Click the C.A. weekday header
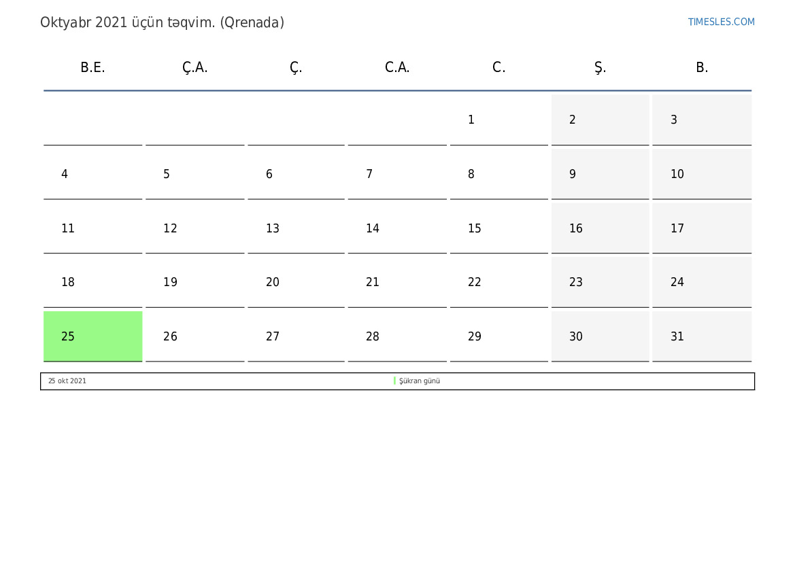This screenshot has height=562, width=795. click(397, 67)
